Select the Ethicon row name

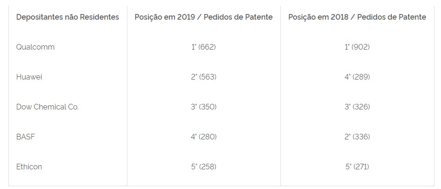(29, 167)
